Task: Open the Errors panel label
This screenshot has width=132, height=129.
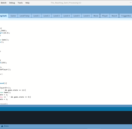Action: (6, 126)
